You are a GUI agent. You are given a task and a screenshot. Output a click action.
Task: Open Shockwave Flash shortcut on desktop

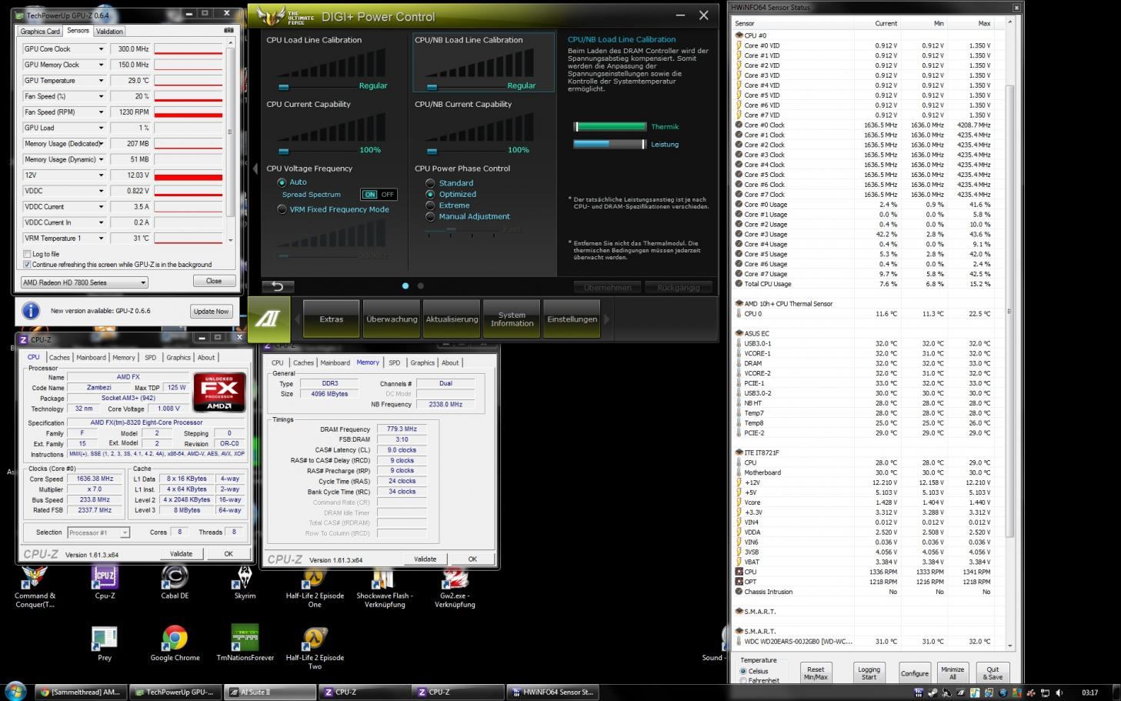(385, 587)
